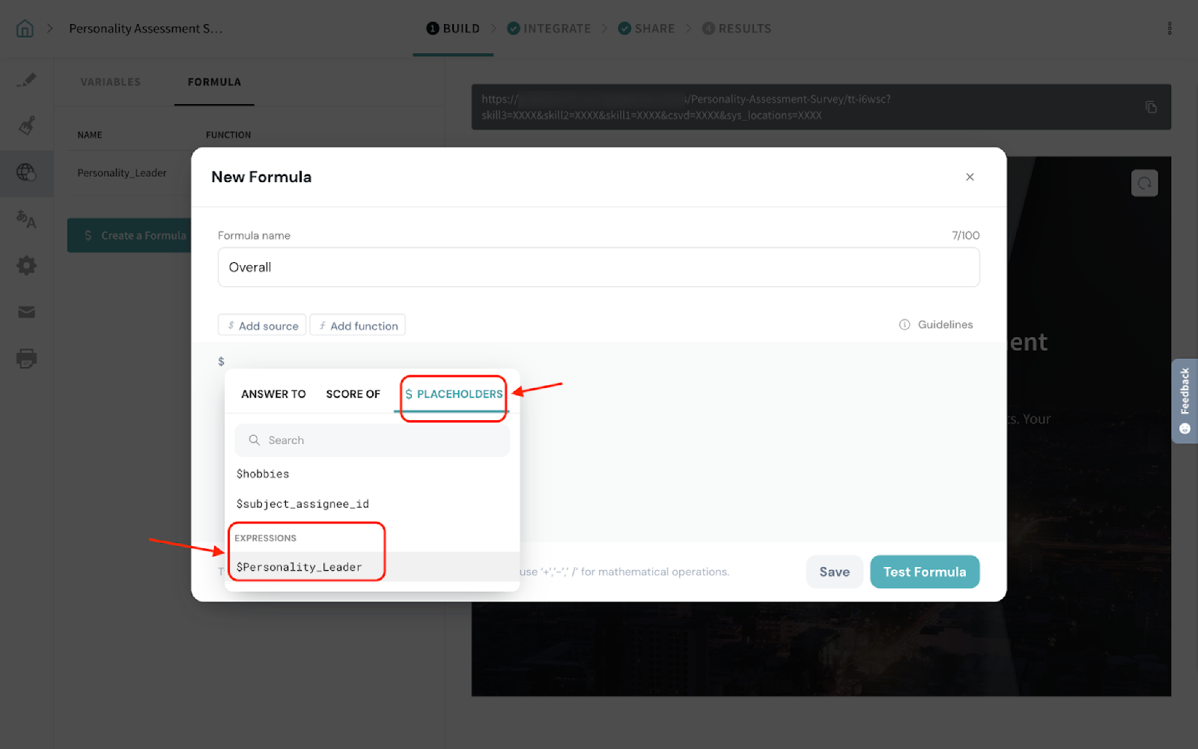
Task: Open the Add source dropdown
Action: click(x=262, y=326)
